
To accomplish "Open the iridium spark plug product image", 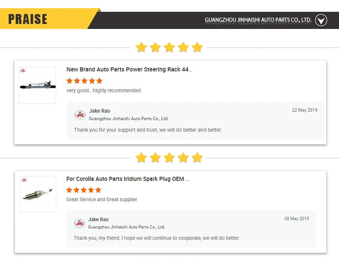I will 38,195.
